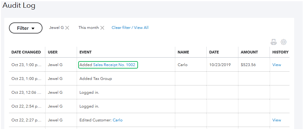Click Clear filter / View All link
Image resolution: width=304 pixels, height=138 pixels.
click(x=130, y=28)
